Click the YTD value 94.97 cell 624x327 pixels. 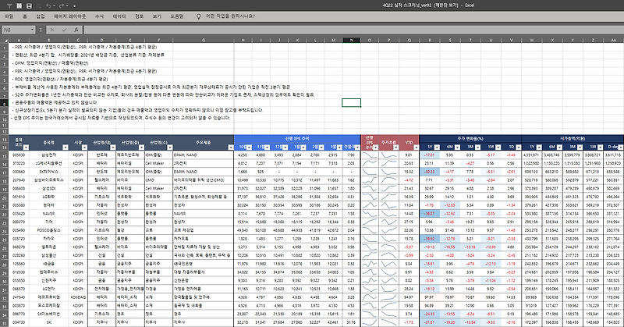(x=409, y=297)
